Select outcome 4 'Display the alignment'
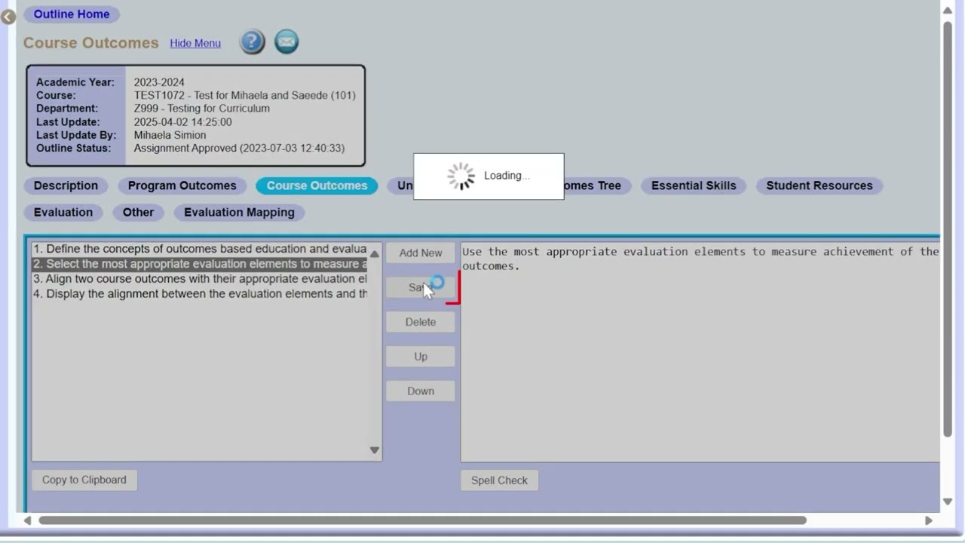The height and width of the screenshot is (543, 965). (200, 294)
